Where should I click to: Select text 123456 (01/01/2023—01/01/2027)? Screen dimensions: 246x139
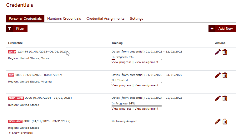(43, 52)
